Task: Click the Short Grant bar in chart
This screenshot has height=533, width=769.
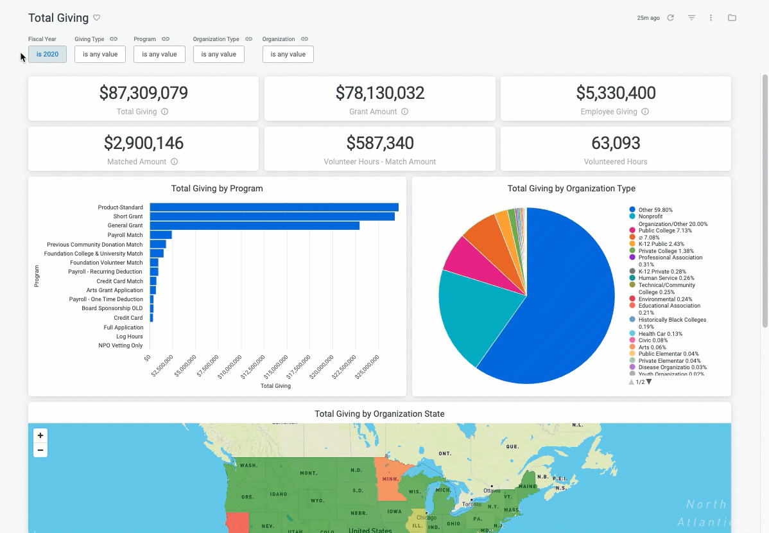Action: (272, 216)
